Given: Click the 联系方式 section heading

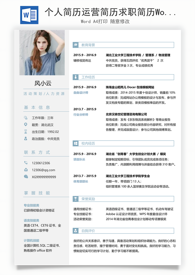Looking at the screenshot, I should click(x=37, y=152).
